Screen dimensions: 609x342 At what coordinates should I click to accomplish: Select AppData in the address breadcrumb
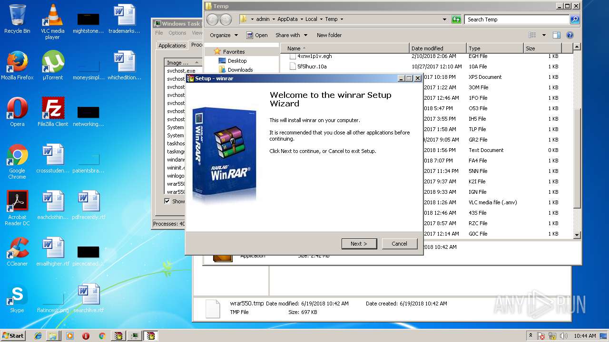[x=287, y=19]
